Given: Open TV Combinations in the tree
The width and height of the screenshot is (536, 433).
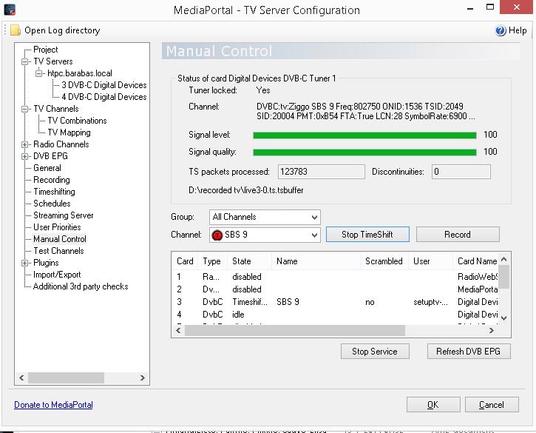Looking at the screenshot, I should [x=77, y=121].
